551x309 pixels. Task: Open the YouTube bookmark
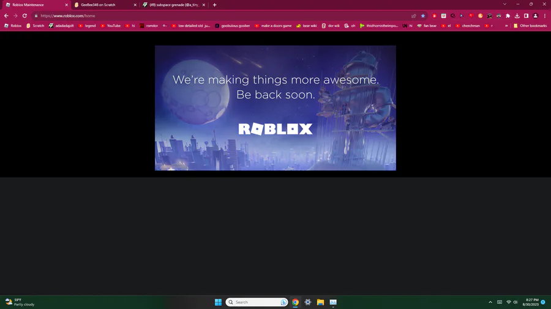110,26
